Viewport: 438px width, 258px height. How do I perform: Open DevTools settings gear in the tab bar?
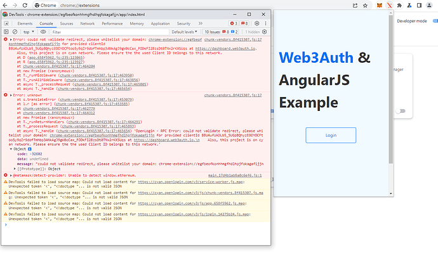(x=256, y=23)
